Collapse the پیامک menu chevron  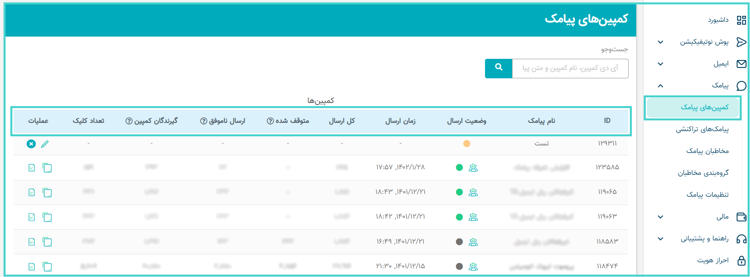660,86
